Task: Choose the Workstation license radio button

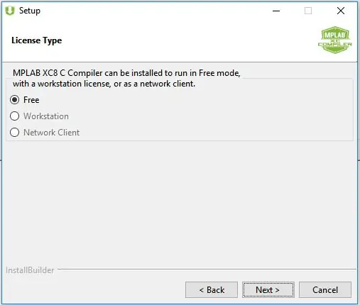Action: point(15,116)
